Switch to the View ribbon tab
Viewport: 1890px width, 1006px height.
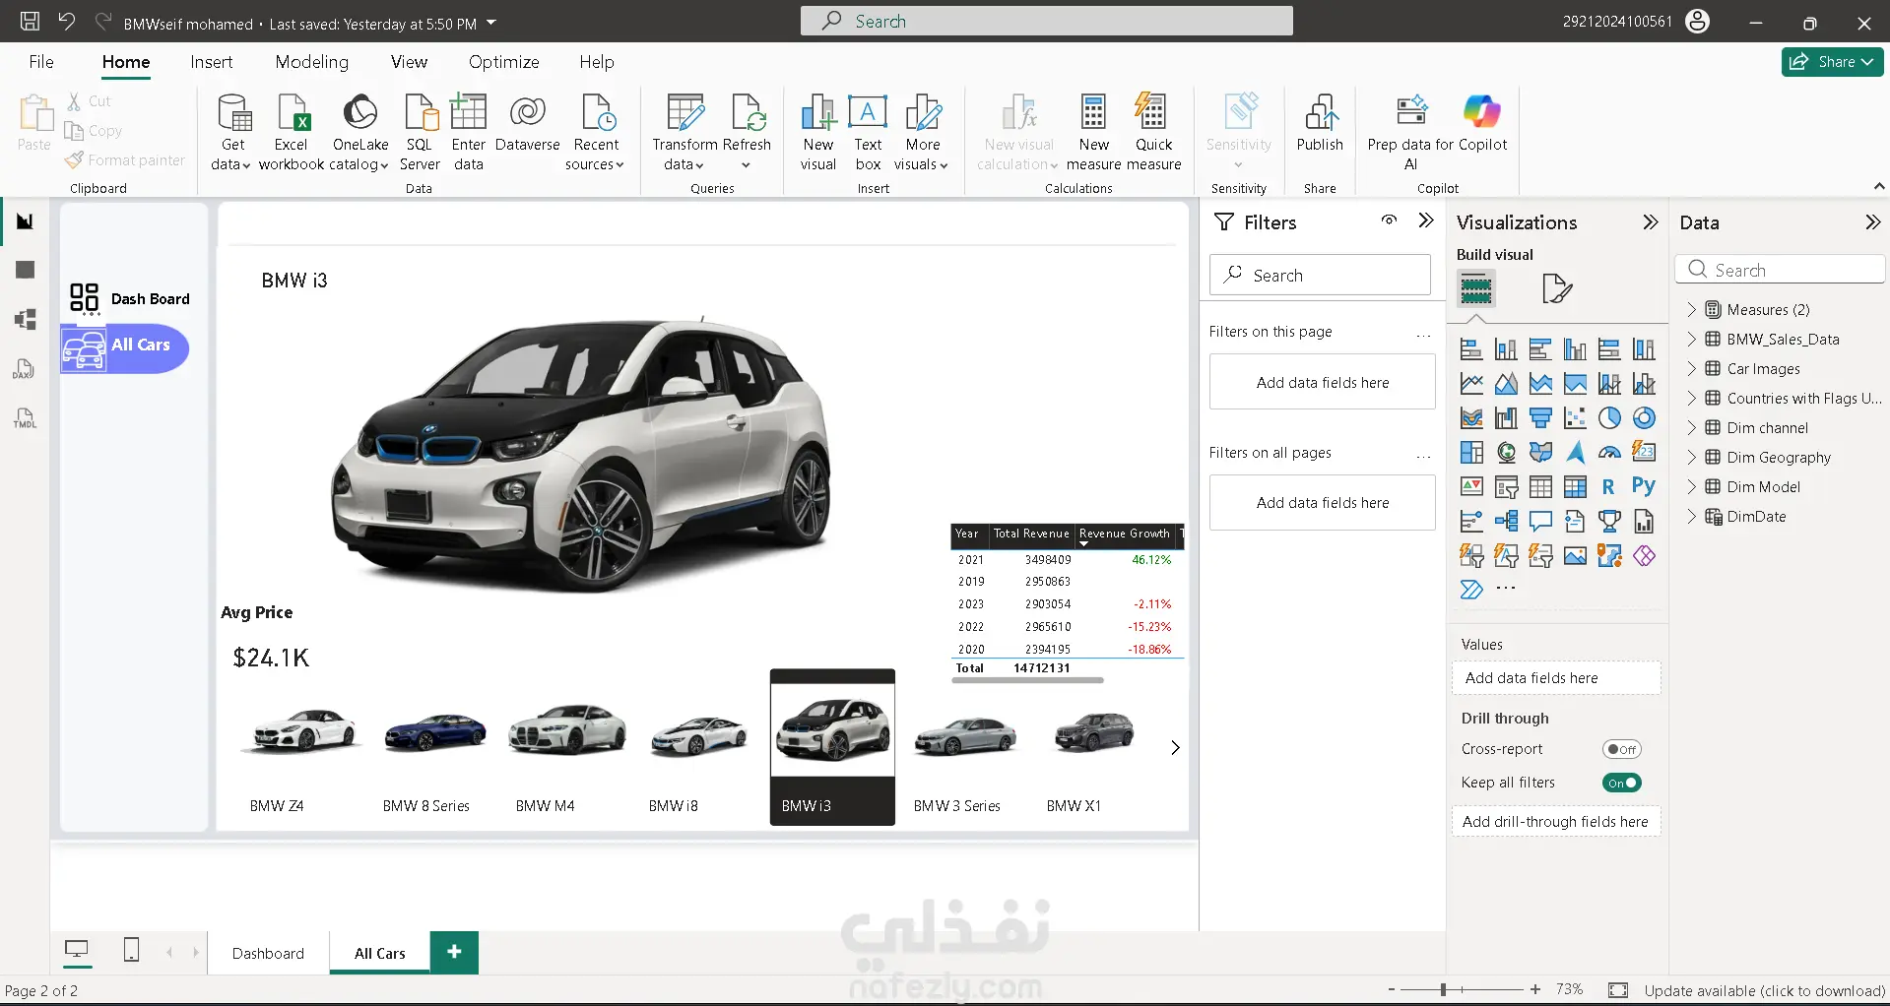pos(409,62)
